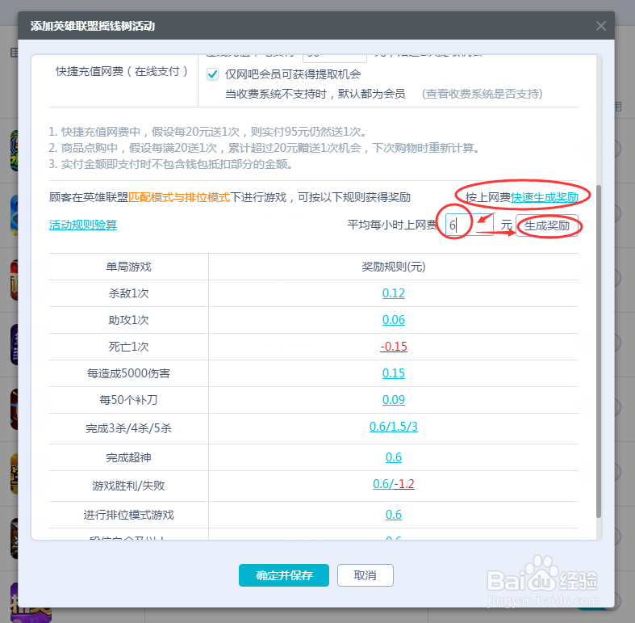
Task: Click the dialog's vertical scrollbar thumb
Action: pyautogui.click(x=599, y=351)
